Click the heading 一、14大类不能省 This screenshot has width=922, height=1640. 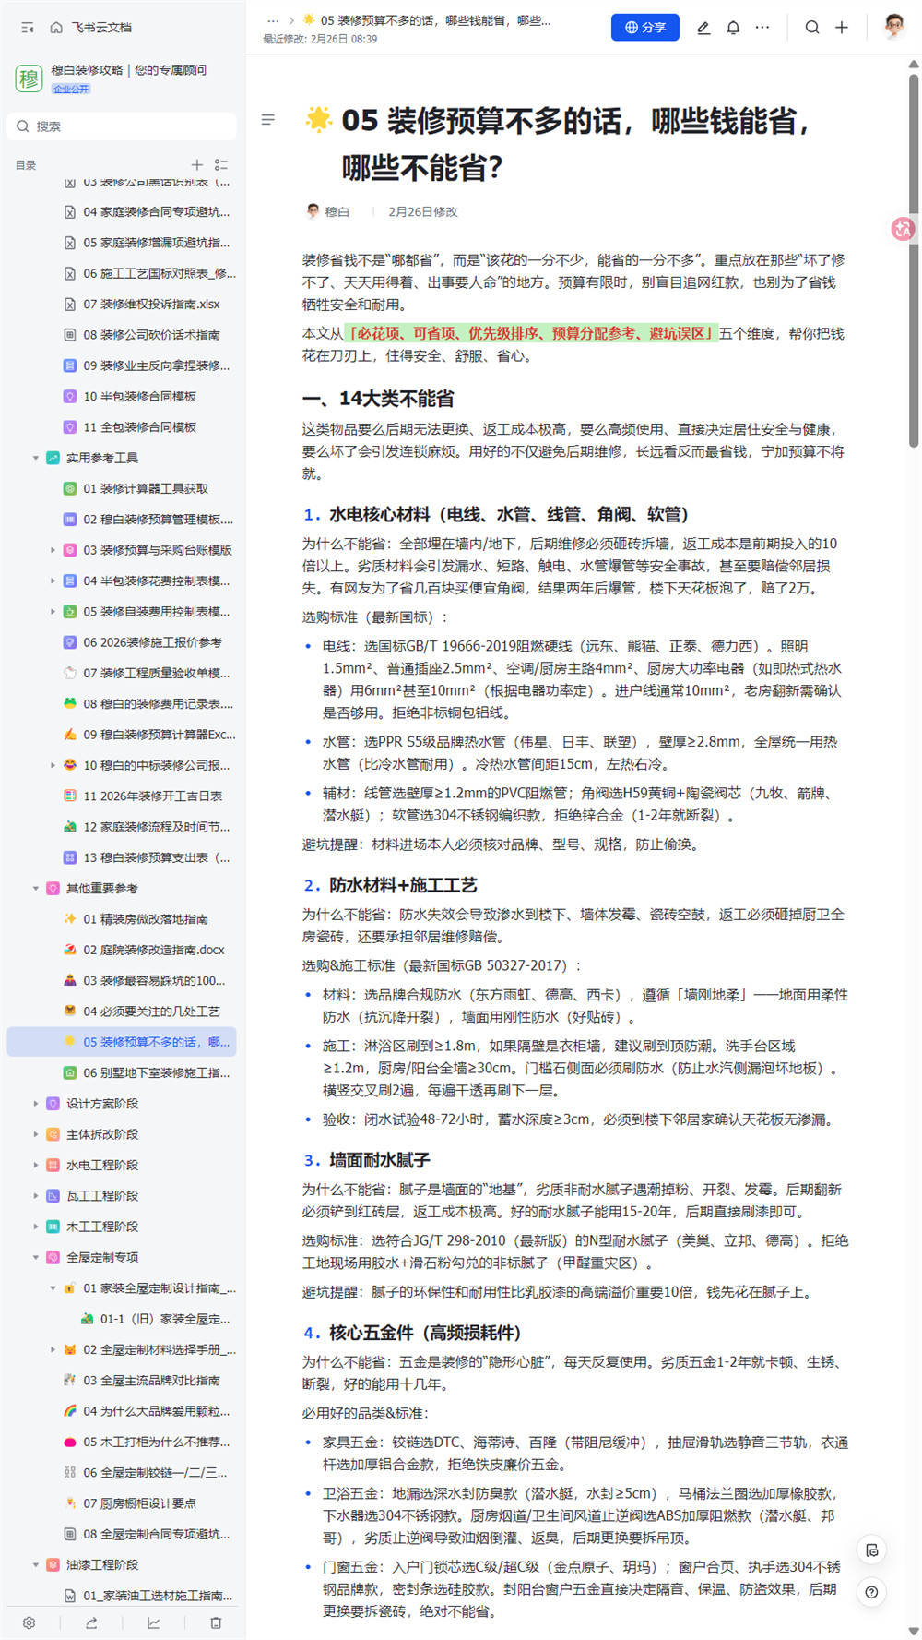coord(378,399)
